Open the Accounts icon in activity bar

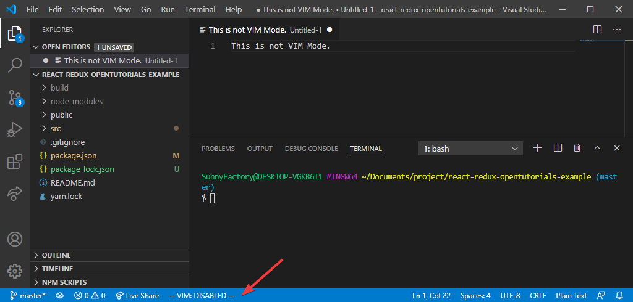15,239
